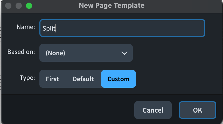The image size is (223, 124).
Task: Click blank area right of Custom option
Action: pos(176,79)
